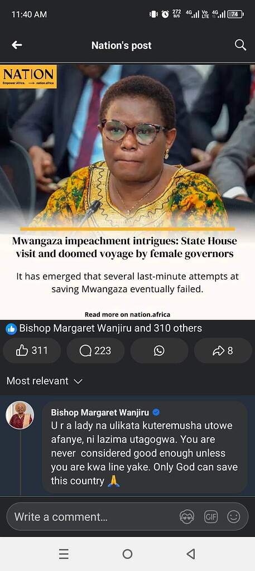255x571 pixels.
Task: Tap the Android back triangle button
Action: tap(190, 554)
